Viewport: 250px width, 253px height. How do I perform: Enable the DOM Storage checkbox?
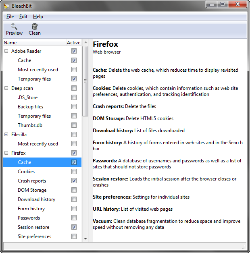[x=74, y=190]
